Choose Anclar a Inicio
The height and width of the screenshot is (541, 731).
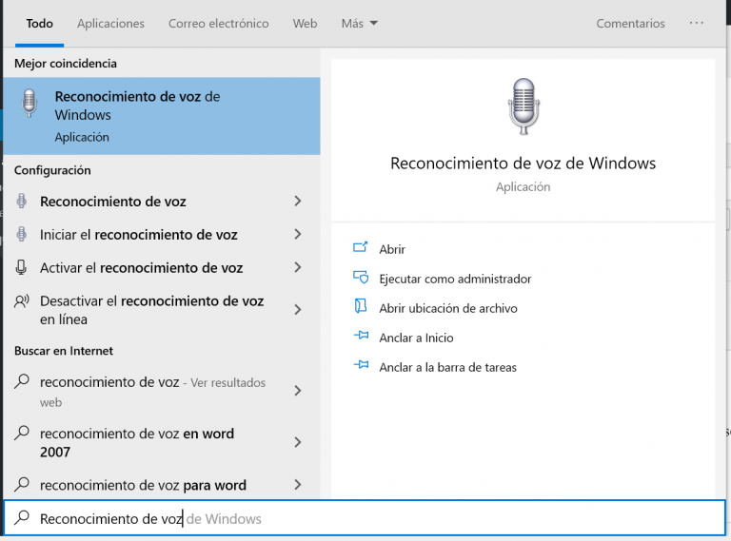click(416, 338)
